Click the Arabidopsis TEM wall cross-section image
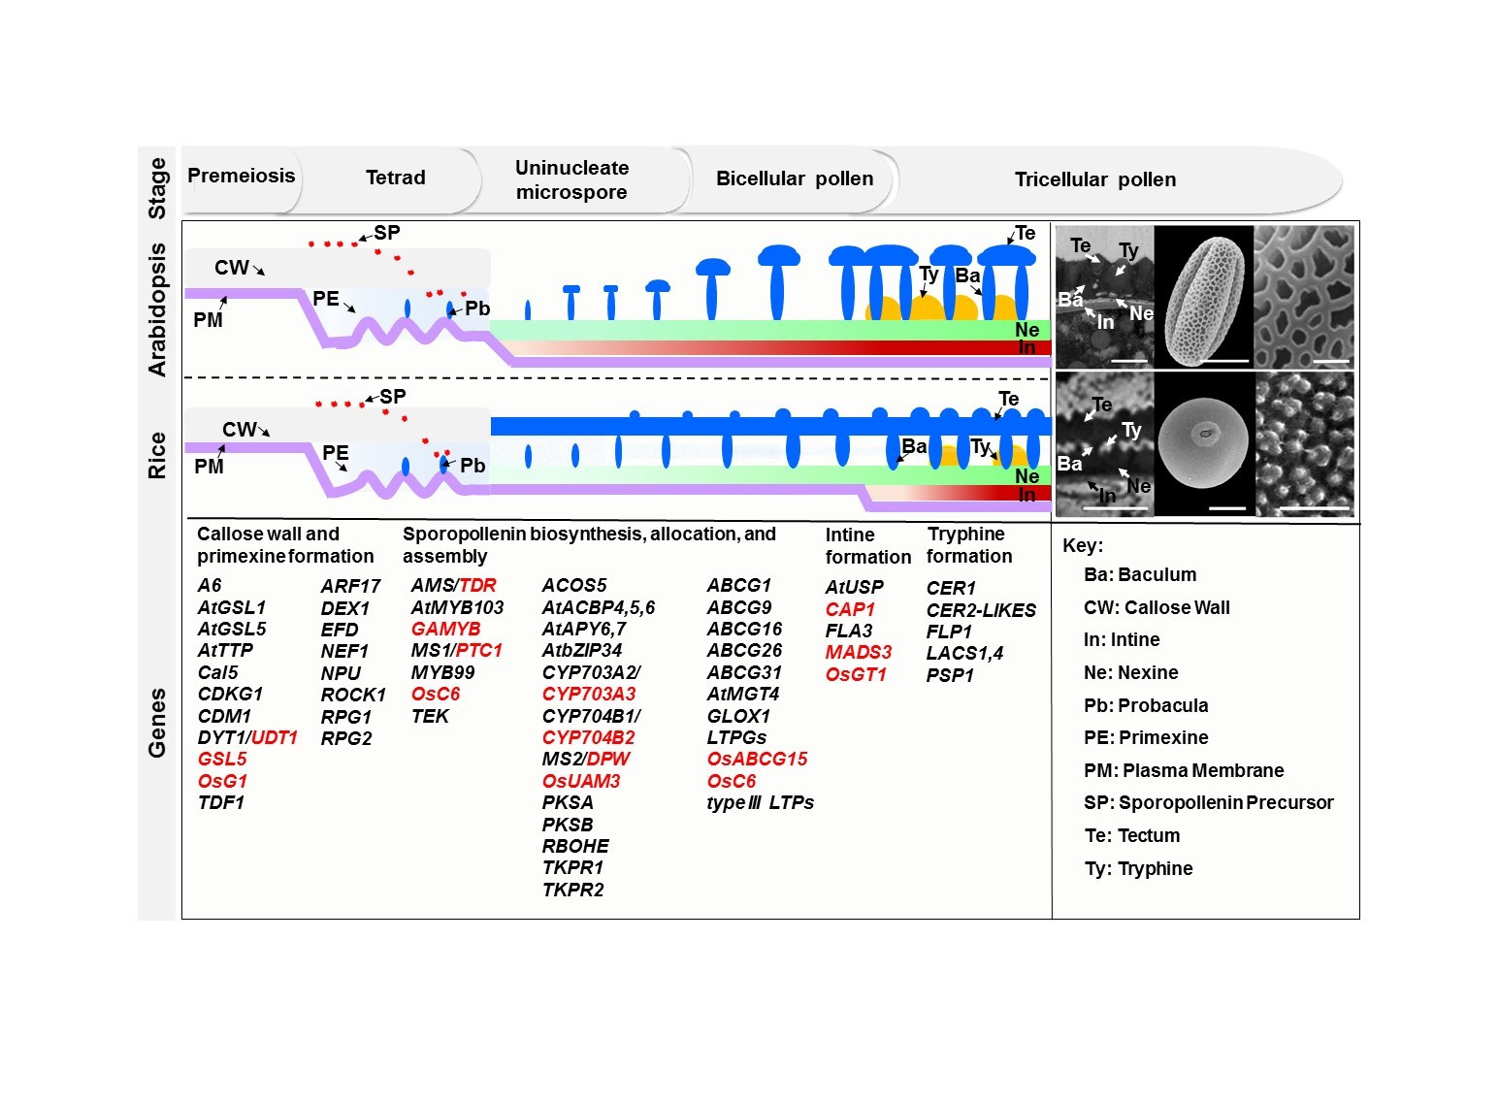 [1104, 297]
